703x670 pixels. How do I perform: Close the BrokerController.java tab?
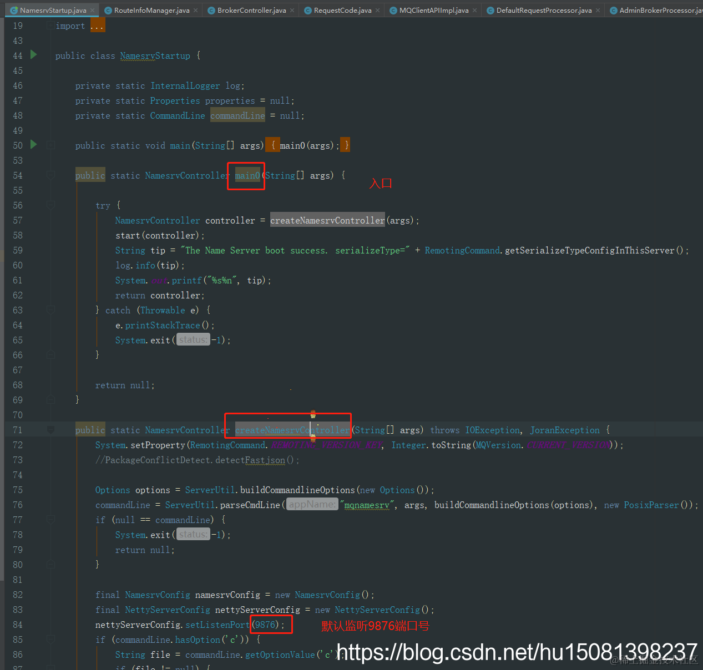pyautogui.click(x=292, y=10)
